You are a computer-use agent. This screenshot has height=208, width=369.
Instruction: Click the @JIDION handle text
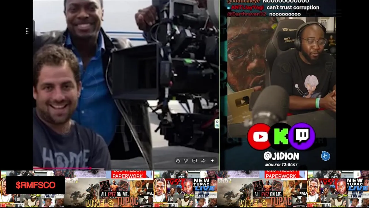tap(281, 156)
